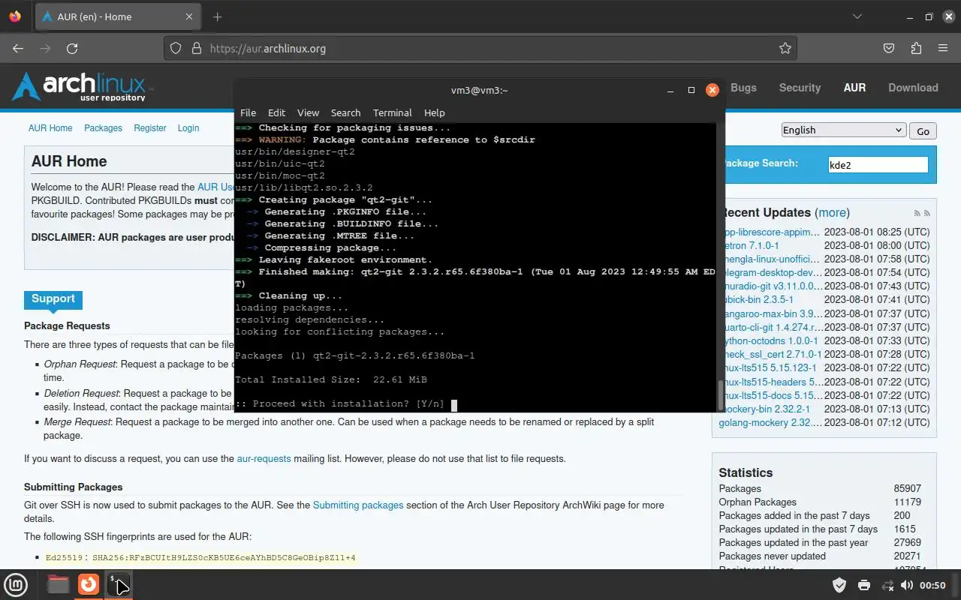This screenshot has width=961, height=600.
Task: Open golang-mockery recent update entry
Action: (770, 422)
